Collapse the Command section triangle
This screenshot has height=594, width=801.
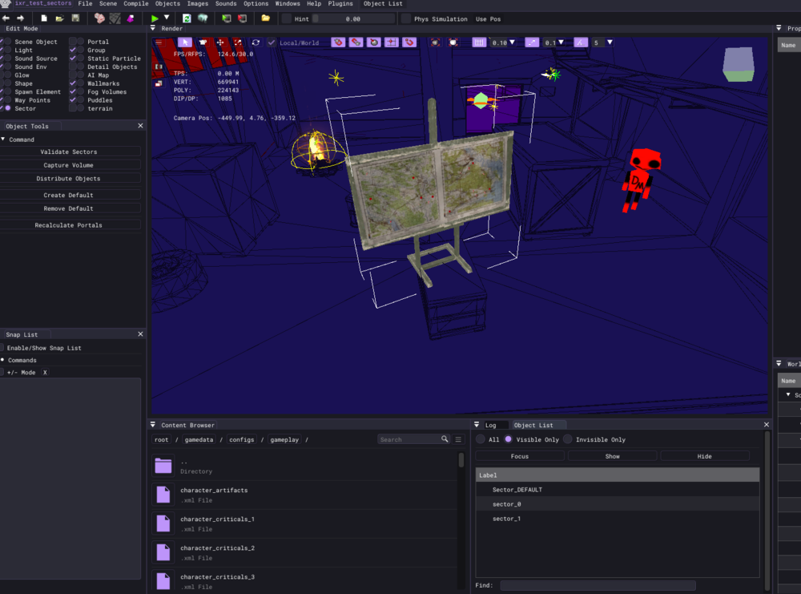(3, 139)
